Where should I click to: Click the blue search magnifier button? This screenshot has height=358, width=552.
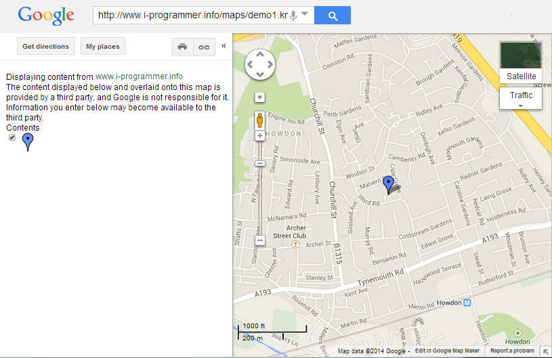click(x=333, y=16)
